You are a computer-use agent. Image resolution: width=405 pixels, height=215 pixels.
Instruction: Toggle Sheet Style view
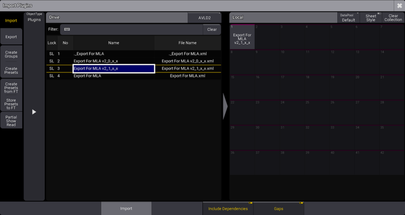pyautogui.click(x=371, y=17)
